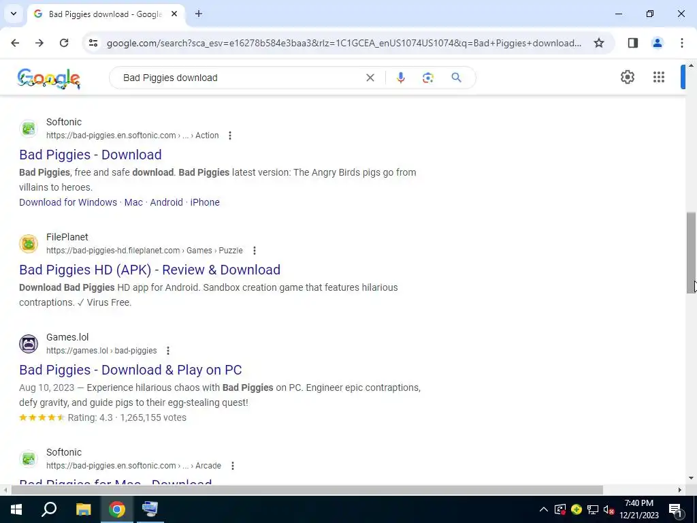Open File Explorer from the taskbar
697x523 pixels.
83,509
